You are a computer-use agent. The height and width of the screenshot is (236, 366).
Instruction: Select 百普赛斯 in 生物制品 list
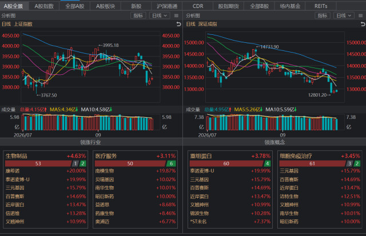click(46, 196)
